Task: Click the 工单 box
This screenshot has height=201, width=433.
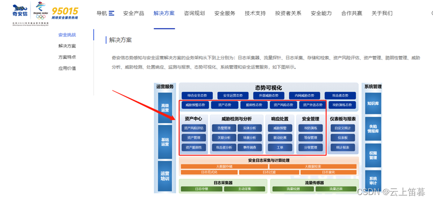Action: pos(280,147)
